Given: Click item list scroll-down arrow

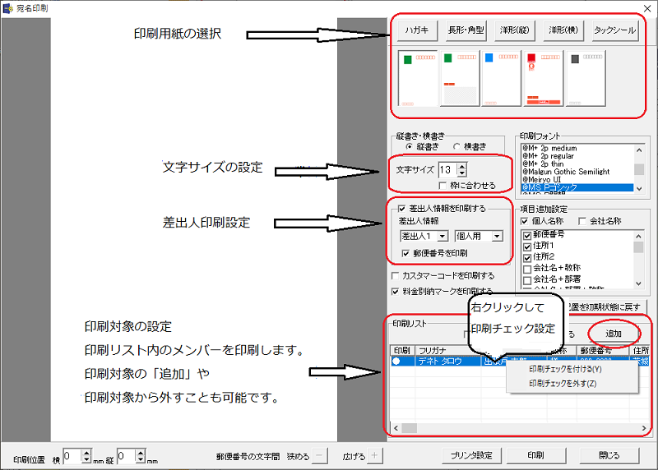Looking at the screenshot, I should [x=639, y=283].
